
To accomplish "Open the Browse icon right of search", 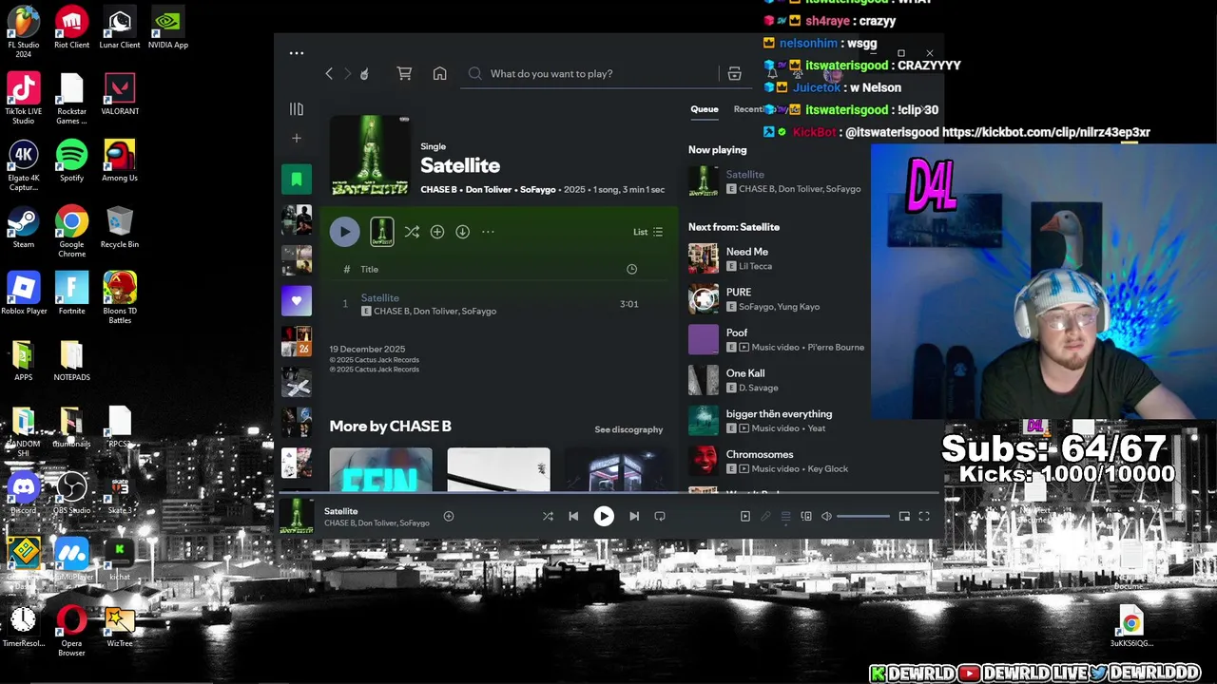I will coord(734,73).
